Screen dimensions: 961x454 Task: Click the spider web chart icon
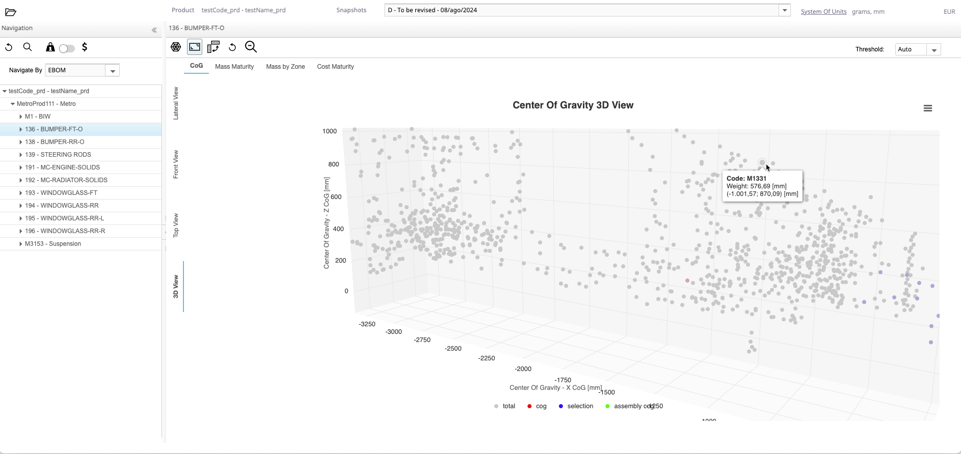(x=176, y=47)
